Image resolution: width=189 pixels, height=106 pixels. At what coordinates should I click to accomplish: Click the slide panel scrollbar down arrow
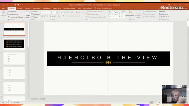coord(28,100)
